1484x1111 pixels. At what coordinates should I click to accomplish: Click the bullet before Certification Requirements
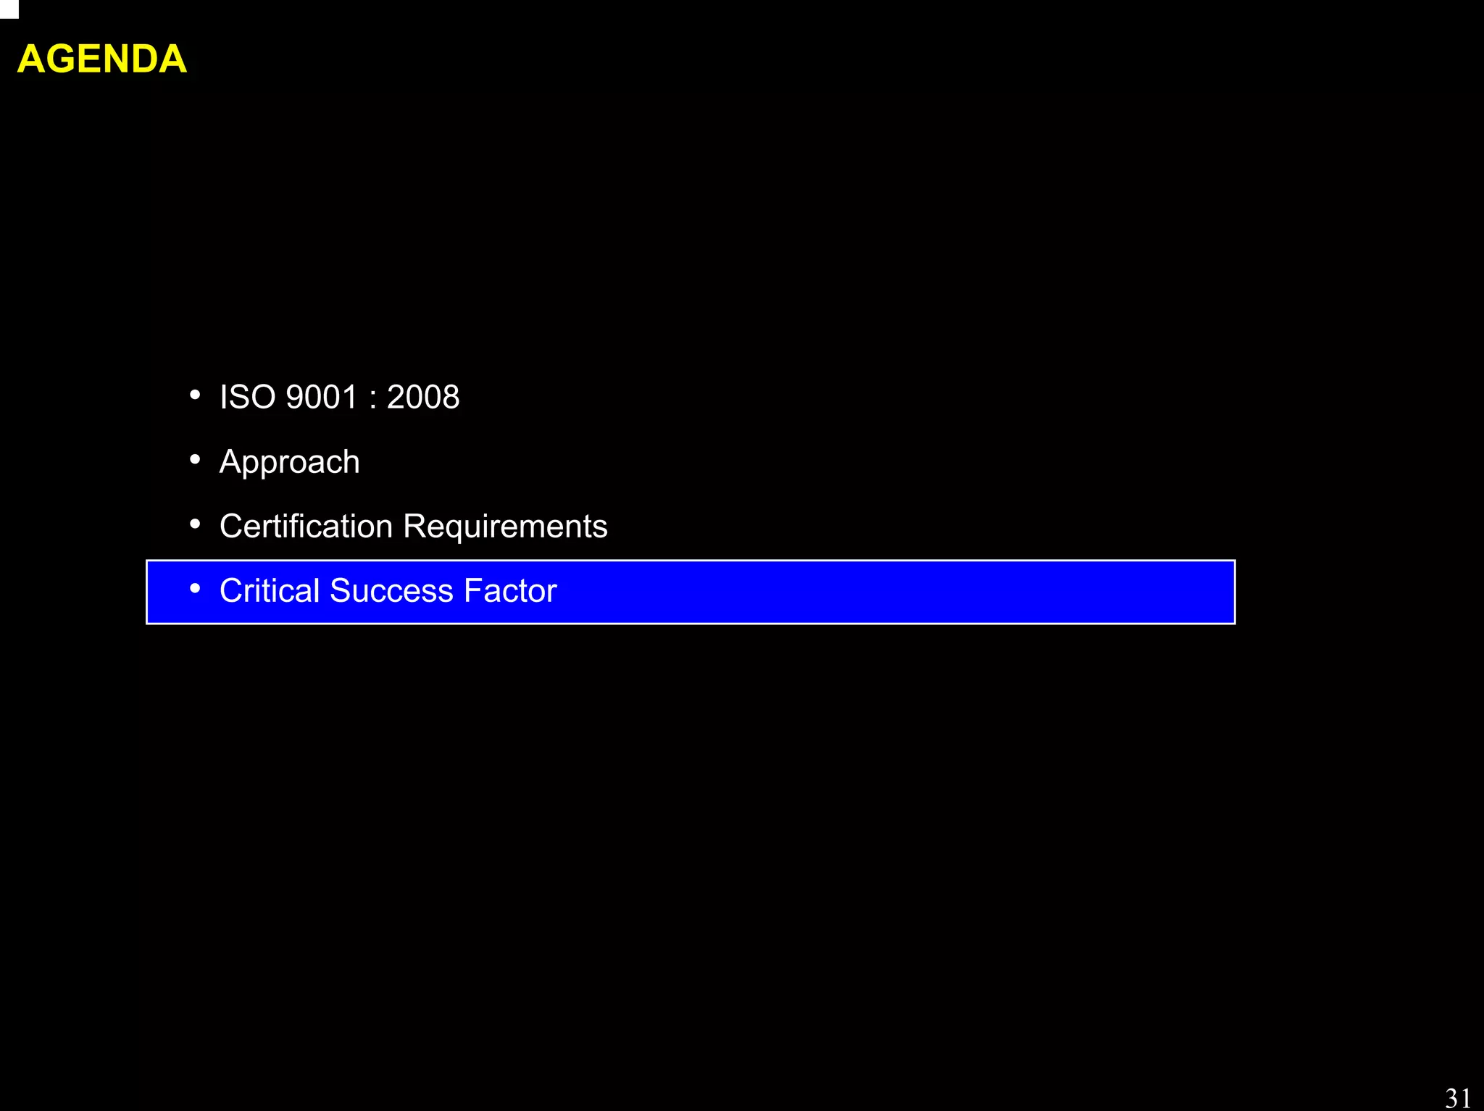pyautogui.click(x=194, y=524)
